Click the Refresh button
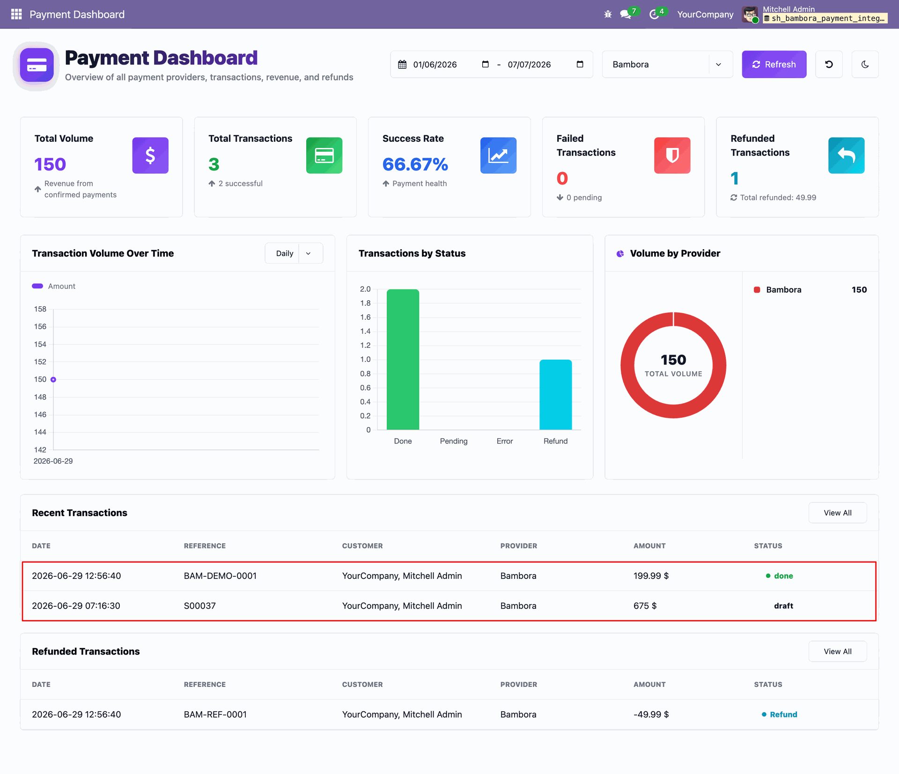899x774 pixels. (x=774, y=64)
